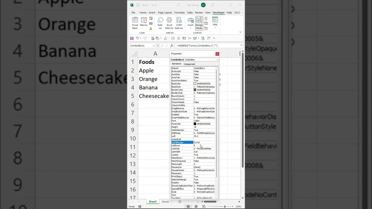Open the File menu
Screen dimensions: 372x209
click(133, 12)
